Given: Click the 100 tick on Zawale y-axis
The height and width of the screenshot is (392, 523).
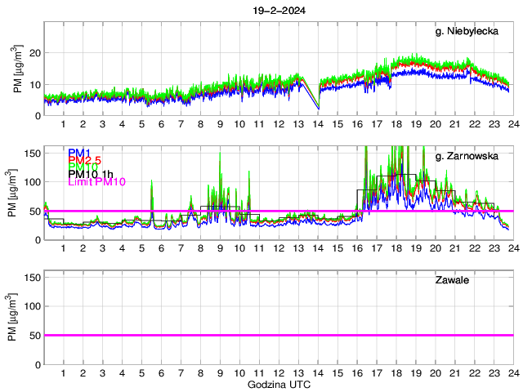Looking at the screenshot, I should click(30, 305).
